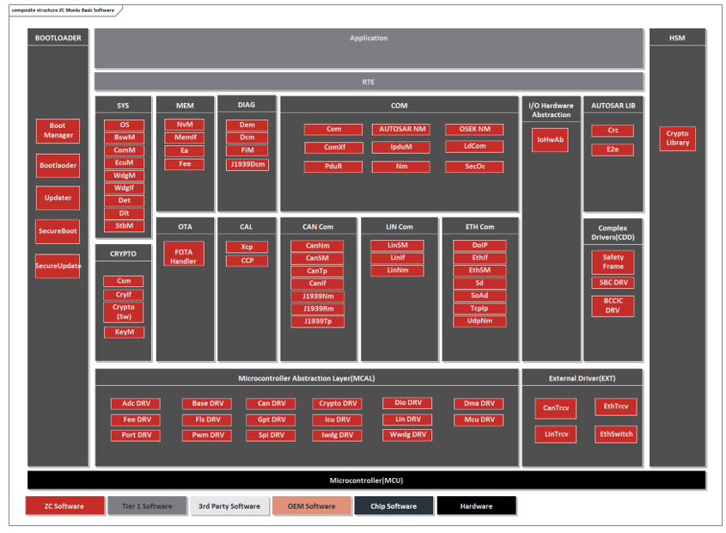
Task: Click the AUTOSAR NM block
Action: click(x=401, y=129)
